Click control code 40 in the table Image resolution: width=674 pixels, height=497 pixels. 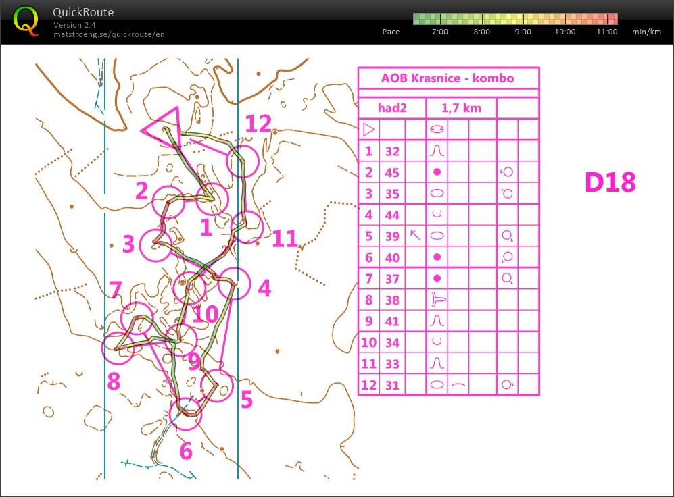point(392,257)
